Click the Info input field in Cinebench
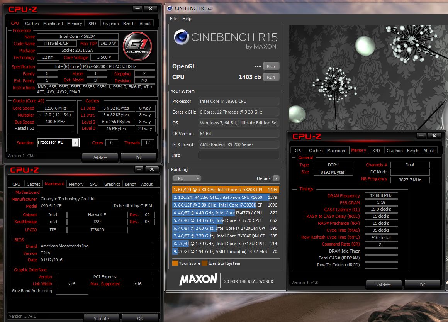Screen dimensions: 448x322 239,155
